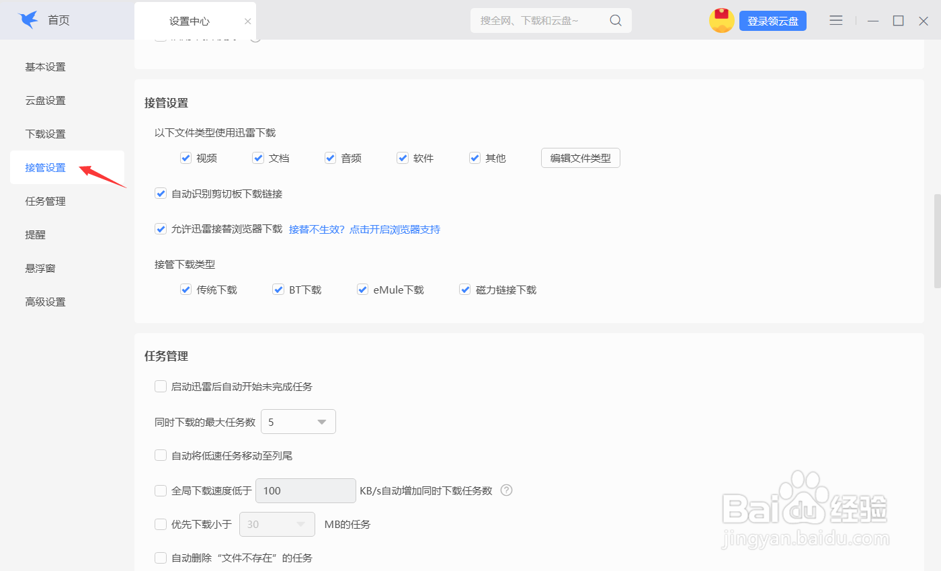Click the vertical scrollbar thumb

tap(937, 242)
